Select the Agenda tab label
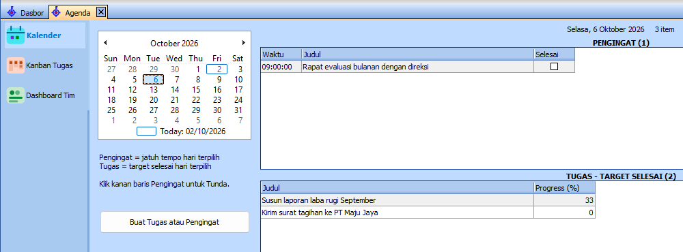 78,13
